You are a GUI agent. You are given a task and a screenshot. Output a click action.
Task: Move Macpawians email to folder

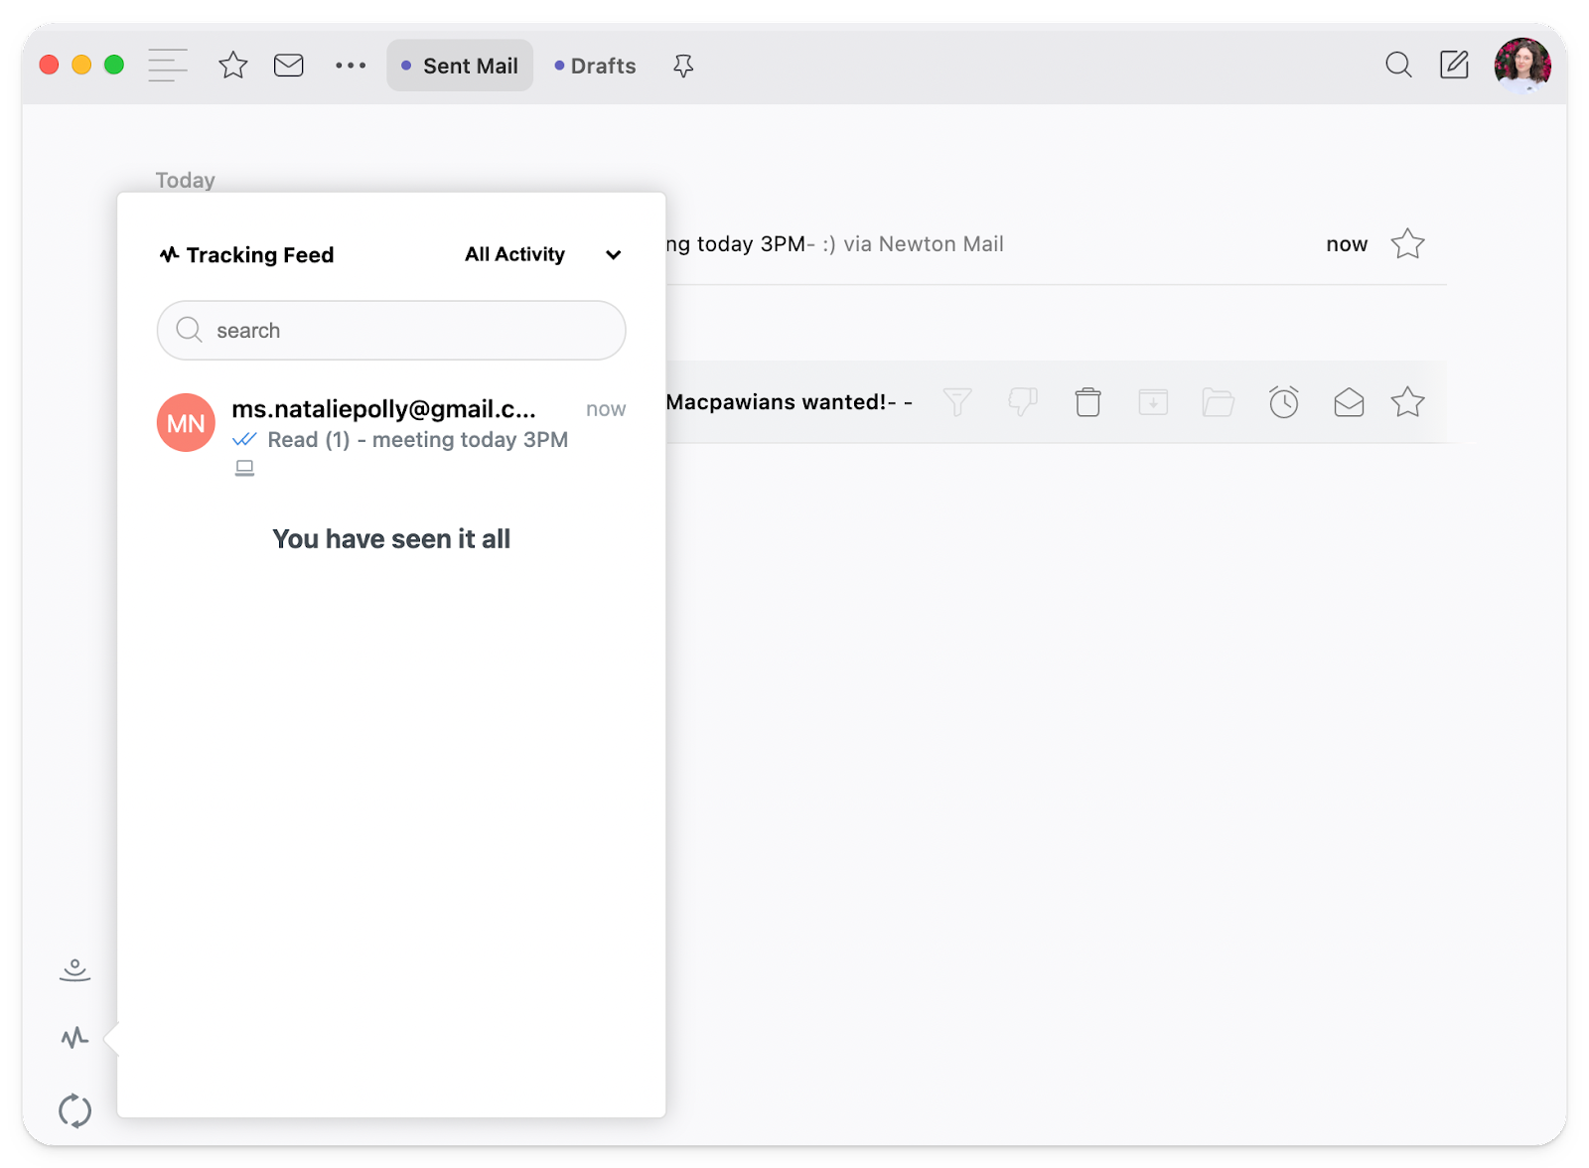click(1218, 402)
